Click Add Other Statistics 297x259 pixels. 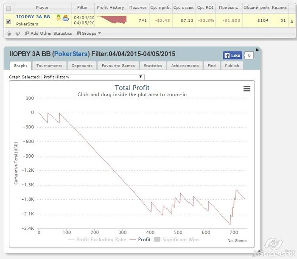pyautogui.click(x=48, y=33)
